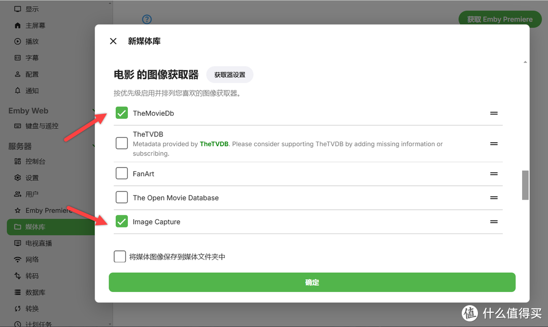Click The Open Movie Database label
Screen dimensions: 548x327
tap(176, 198)
